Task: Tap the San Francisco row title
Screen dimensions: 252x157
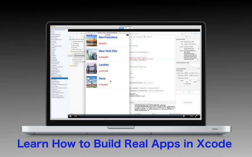Action: pyautogui.click(x=108, y=37)
